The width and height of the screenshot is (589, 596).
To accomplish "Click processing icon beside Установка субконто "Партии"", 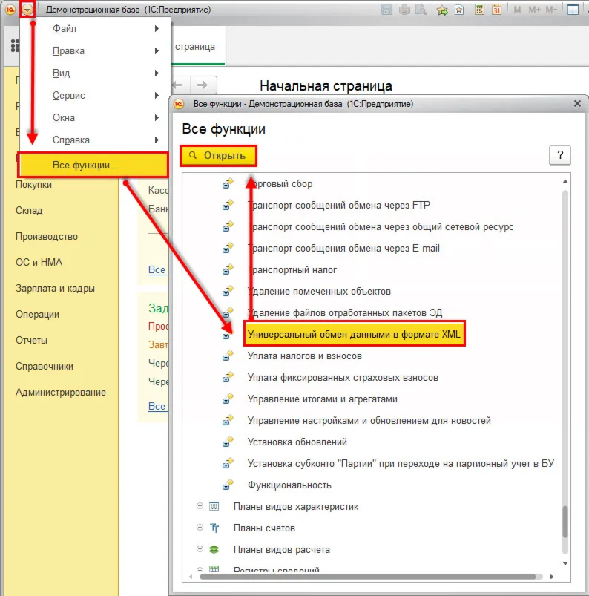I will tap(228, 463).
